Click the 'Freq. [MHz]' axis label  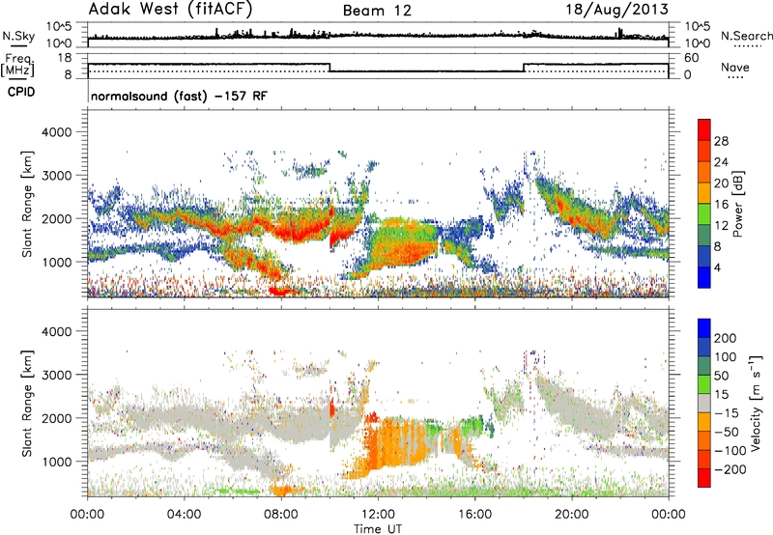[17, 66]
